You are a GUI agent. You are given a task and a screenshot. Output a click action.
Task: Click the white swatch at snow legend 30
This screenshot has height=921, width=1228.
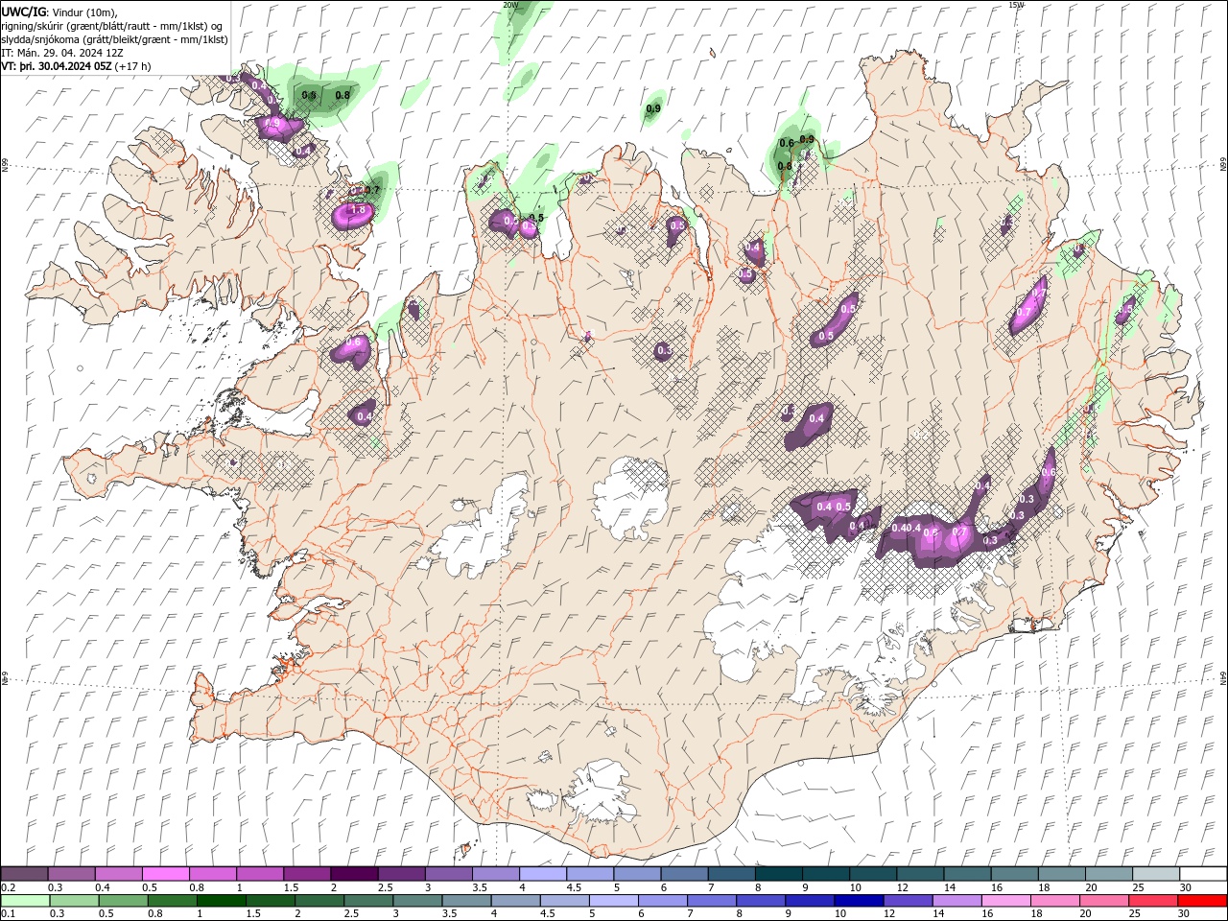[1202, 874]
